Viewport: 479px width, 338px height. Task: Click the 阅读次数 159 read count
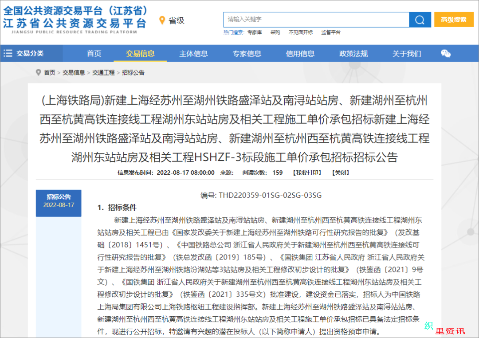click(263, 173)
